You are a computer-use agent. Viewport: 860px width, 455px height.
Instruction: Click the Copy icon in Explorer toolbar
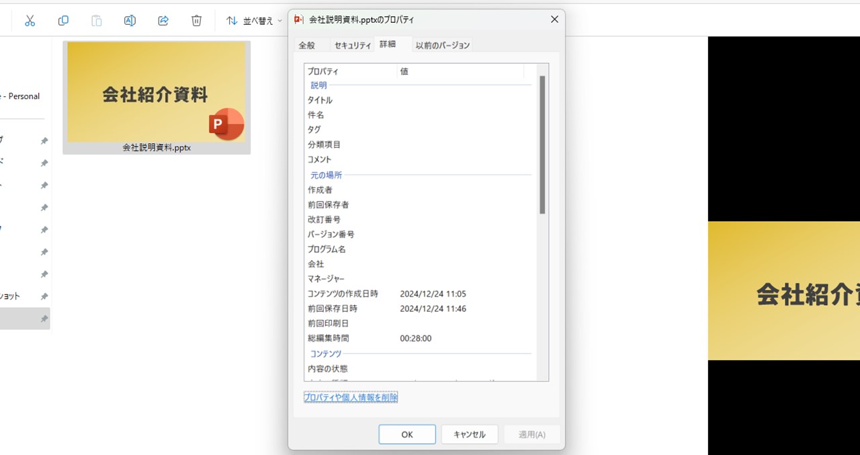coord(63,21)
